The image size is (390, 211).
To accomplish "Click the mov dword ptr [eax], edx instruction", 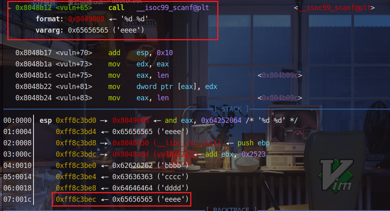I will (x=163, y=87).
